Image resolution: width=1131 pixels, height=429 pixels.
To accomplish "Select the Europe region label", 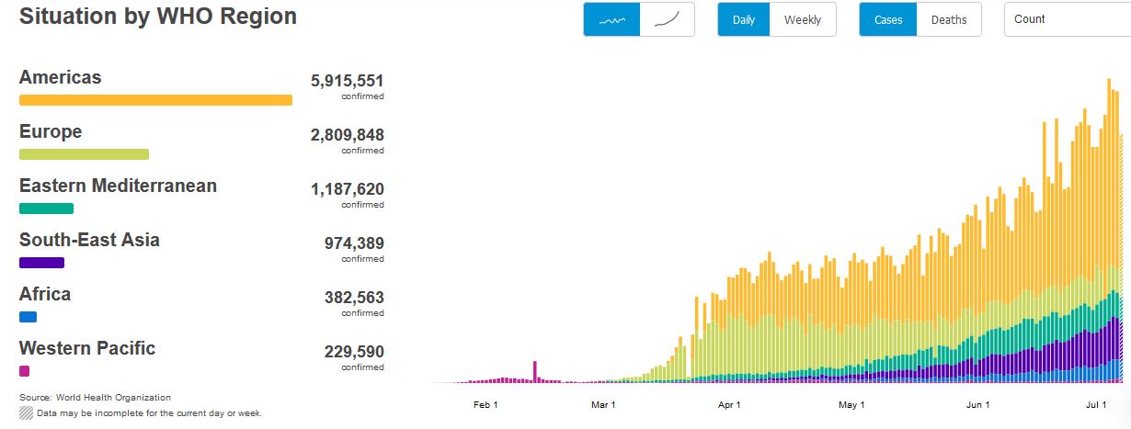I will (51, 131).
